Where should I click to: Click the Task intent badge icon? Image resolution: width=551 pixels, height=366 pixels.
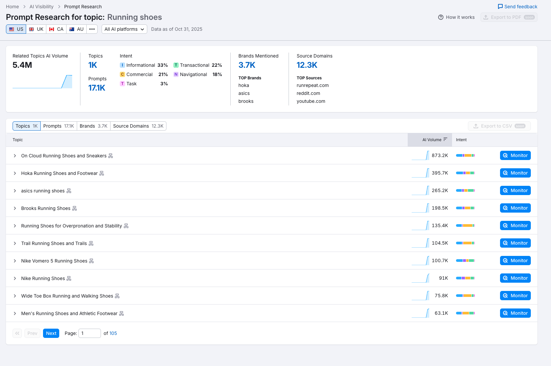pyautogui.click(x=122, y=84)
